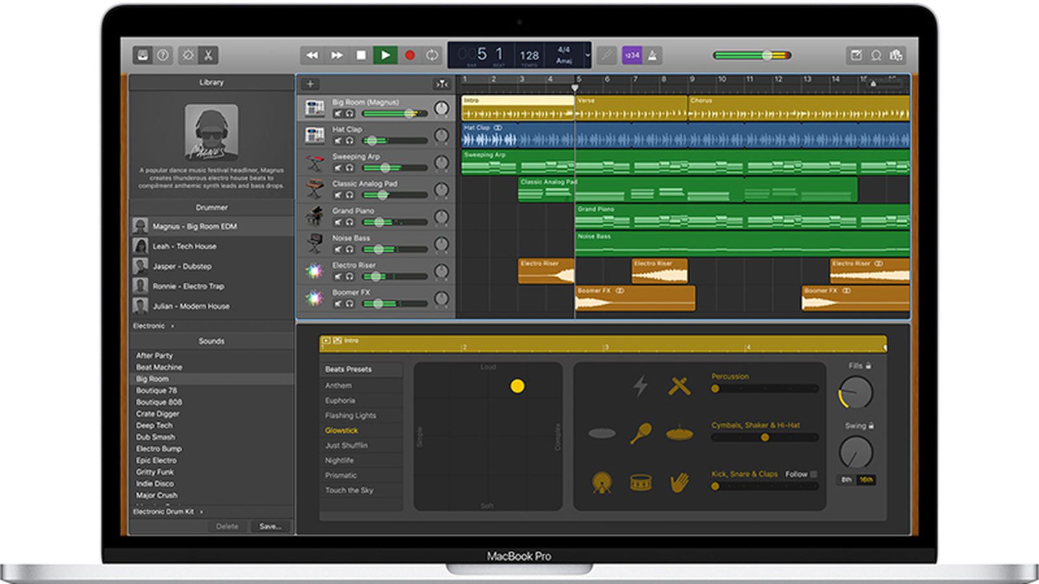Screen dimensions: 1039x584
Task: Click the Stop transport button
Action: [361, 55]
